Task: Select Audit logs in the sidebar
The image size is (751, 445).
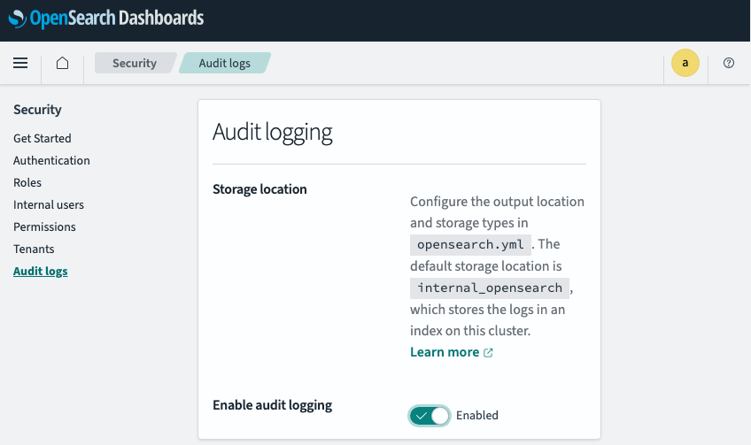Action: [40, 272]
